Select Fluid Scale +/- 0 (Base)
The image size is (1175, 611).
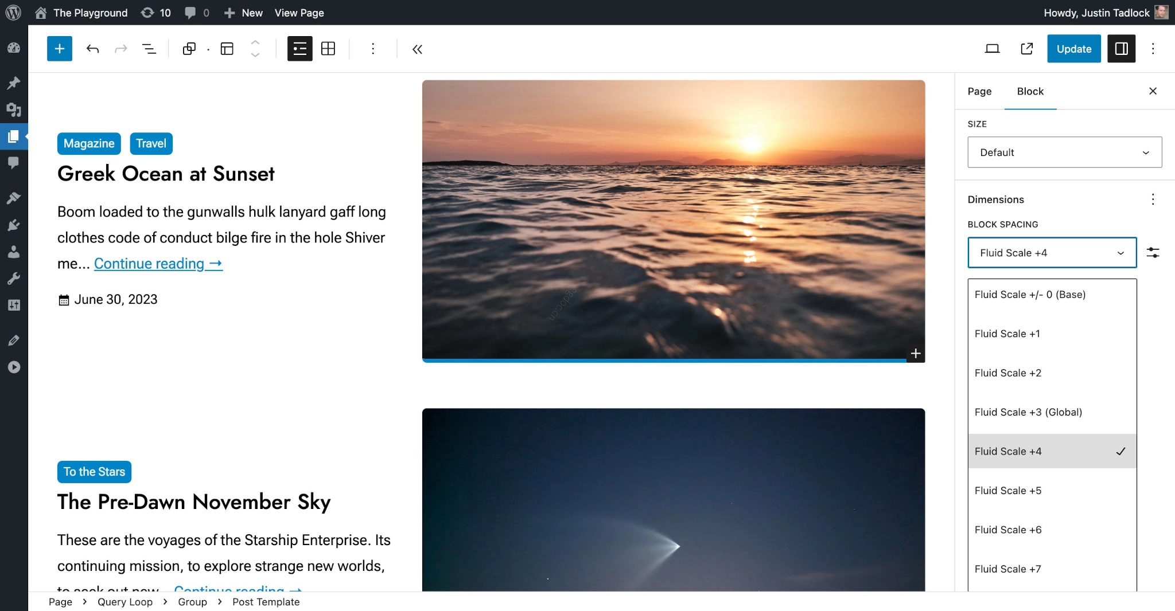click(1052, 295)
